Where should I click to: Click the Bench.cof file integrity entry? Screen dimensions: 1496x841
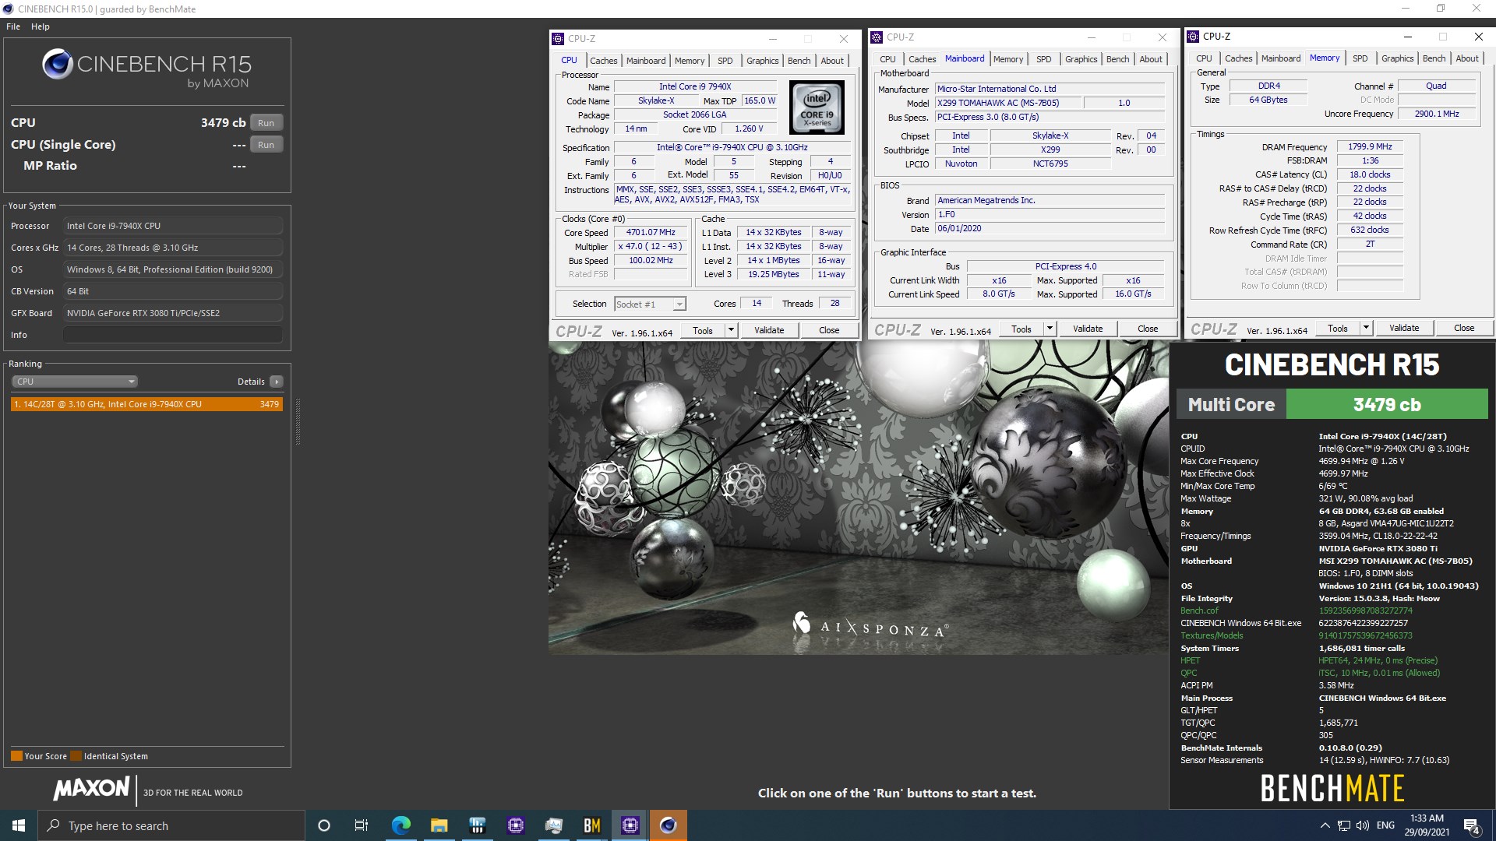(1199, 611)
